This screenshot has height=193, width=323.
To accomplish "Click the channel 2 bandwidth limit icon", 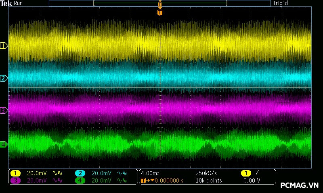I will pos(121,173).
